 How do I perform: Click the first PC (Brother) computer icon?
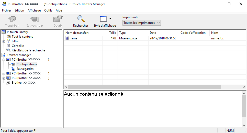coord(8,60)
